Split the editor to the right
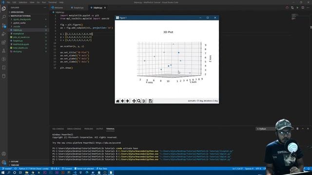 point(303,8)
